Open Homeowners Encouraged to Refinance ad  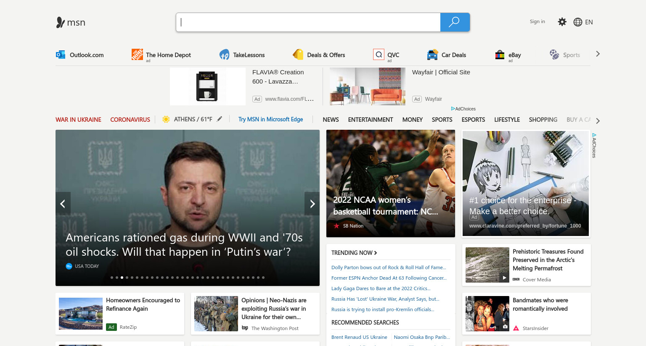(120, 314)
